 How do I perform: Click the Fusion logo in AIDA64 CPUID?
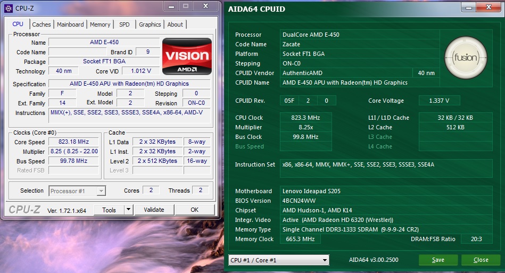tap(466, 57)
